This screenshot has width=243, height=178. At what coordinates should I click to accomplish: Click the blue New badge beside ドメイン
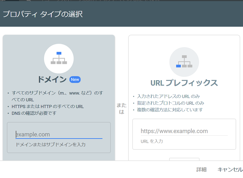point(75,80)
